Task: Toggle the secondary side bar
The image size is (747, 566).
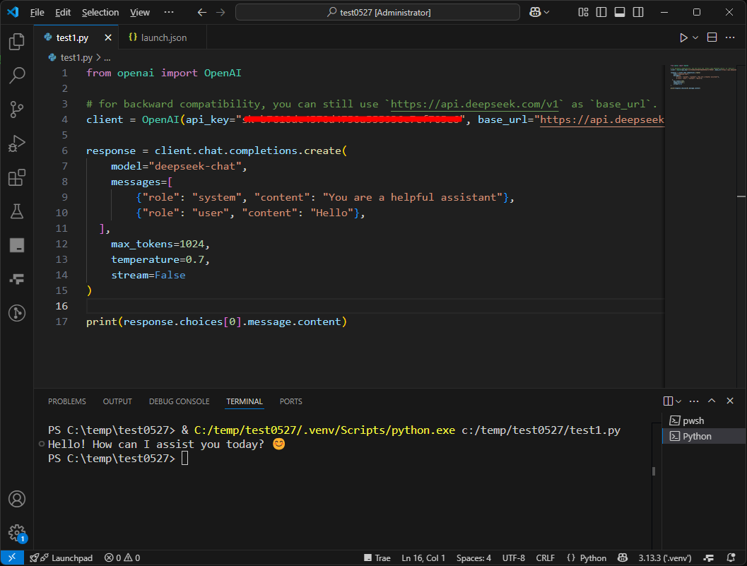Action: 638,13
